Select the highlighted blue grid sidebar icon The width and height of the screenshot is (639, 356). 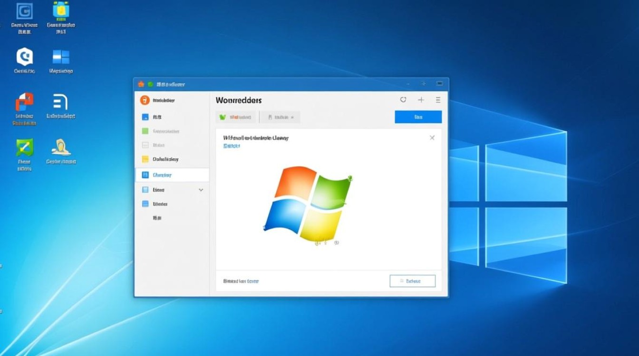point(146,175)
